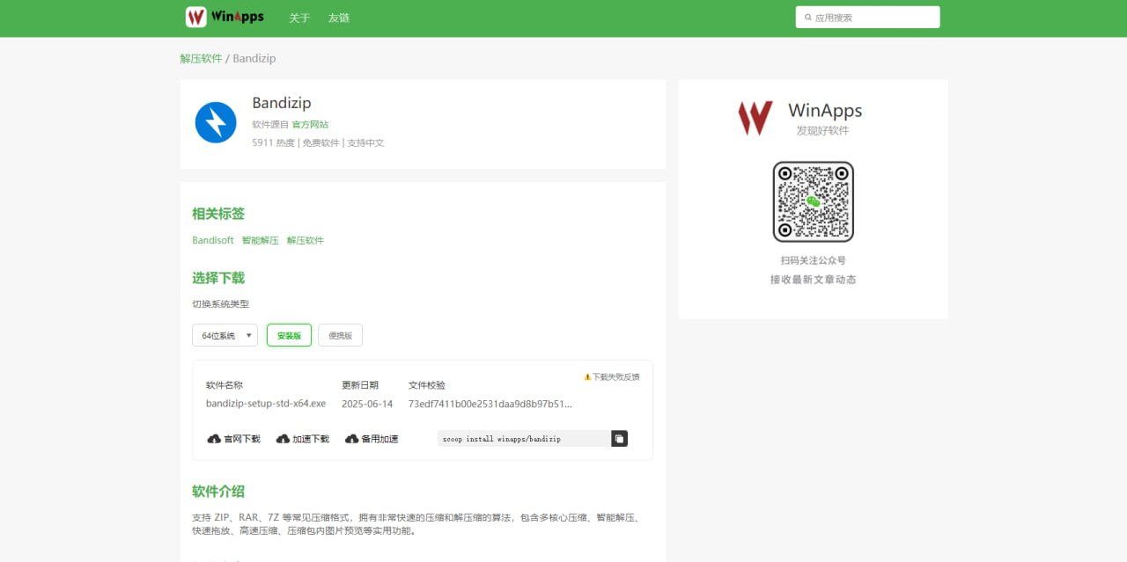The height and width of the screenshot is (562, 1127).
Task: Click the cloud icon beside 加速下载
Action: pos(282,438)
